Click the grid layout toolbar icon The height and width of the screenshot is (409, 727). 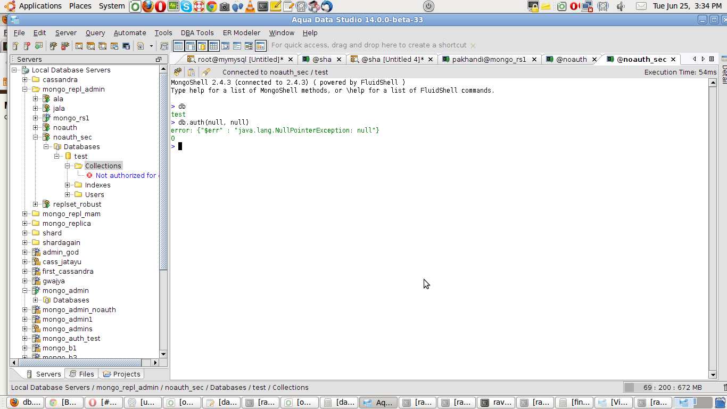(x=213, y=46)
